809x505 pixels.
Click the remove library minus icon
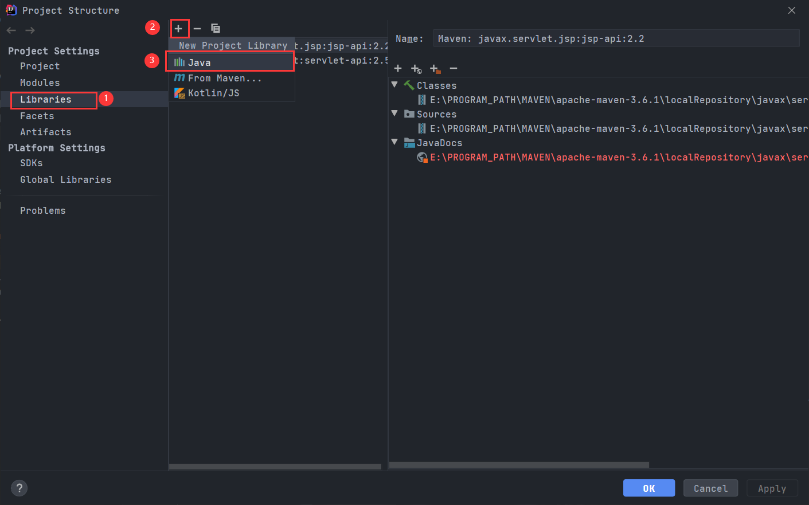(x=197, y=28)
